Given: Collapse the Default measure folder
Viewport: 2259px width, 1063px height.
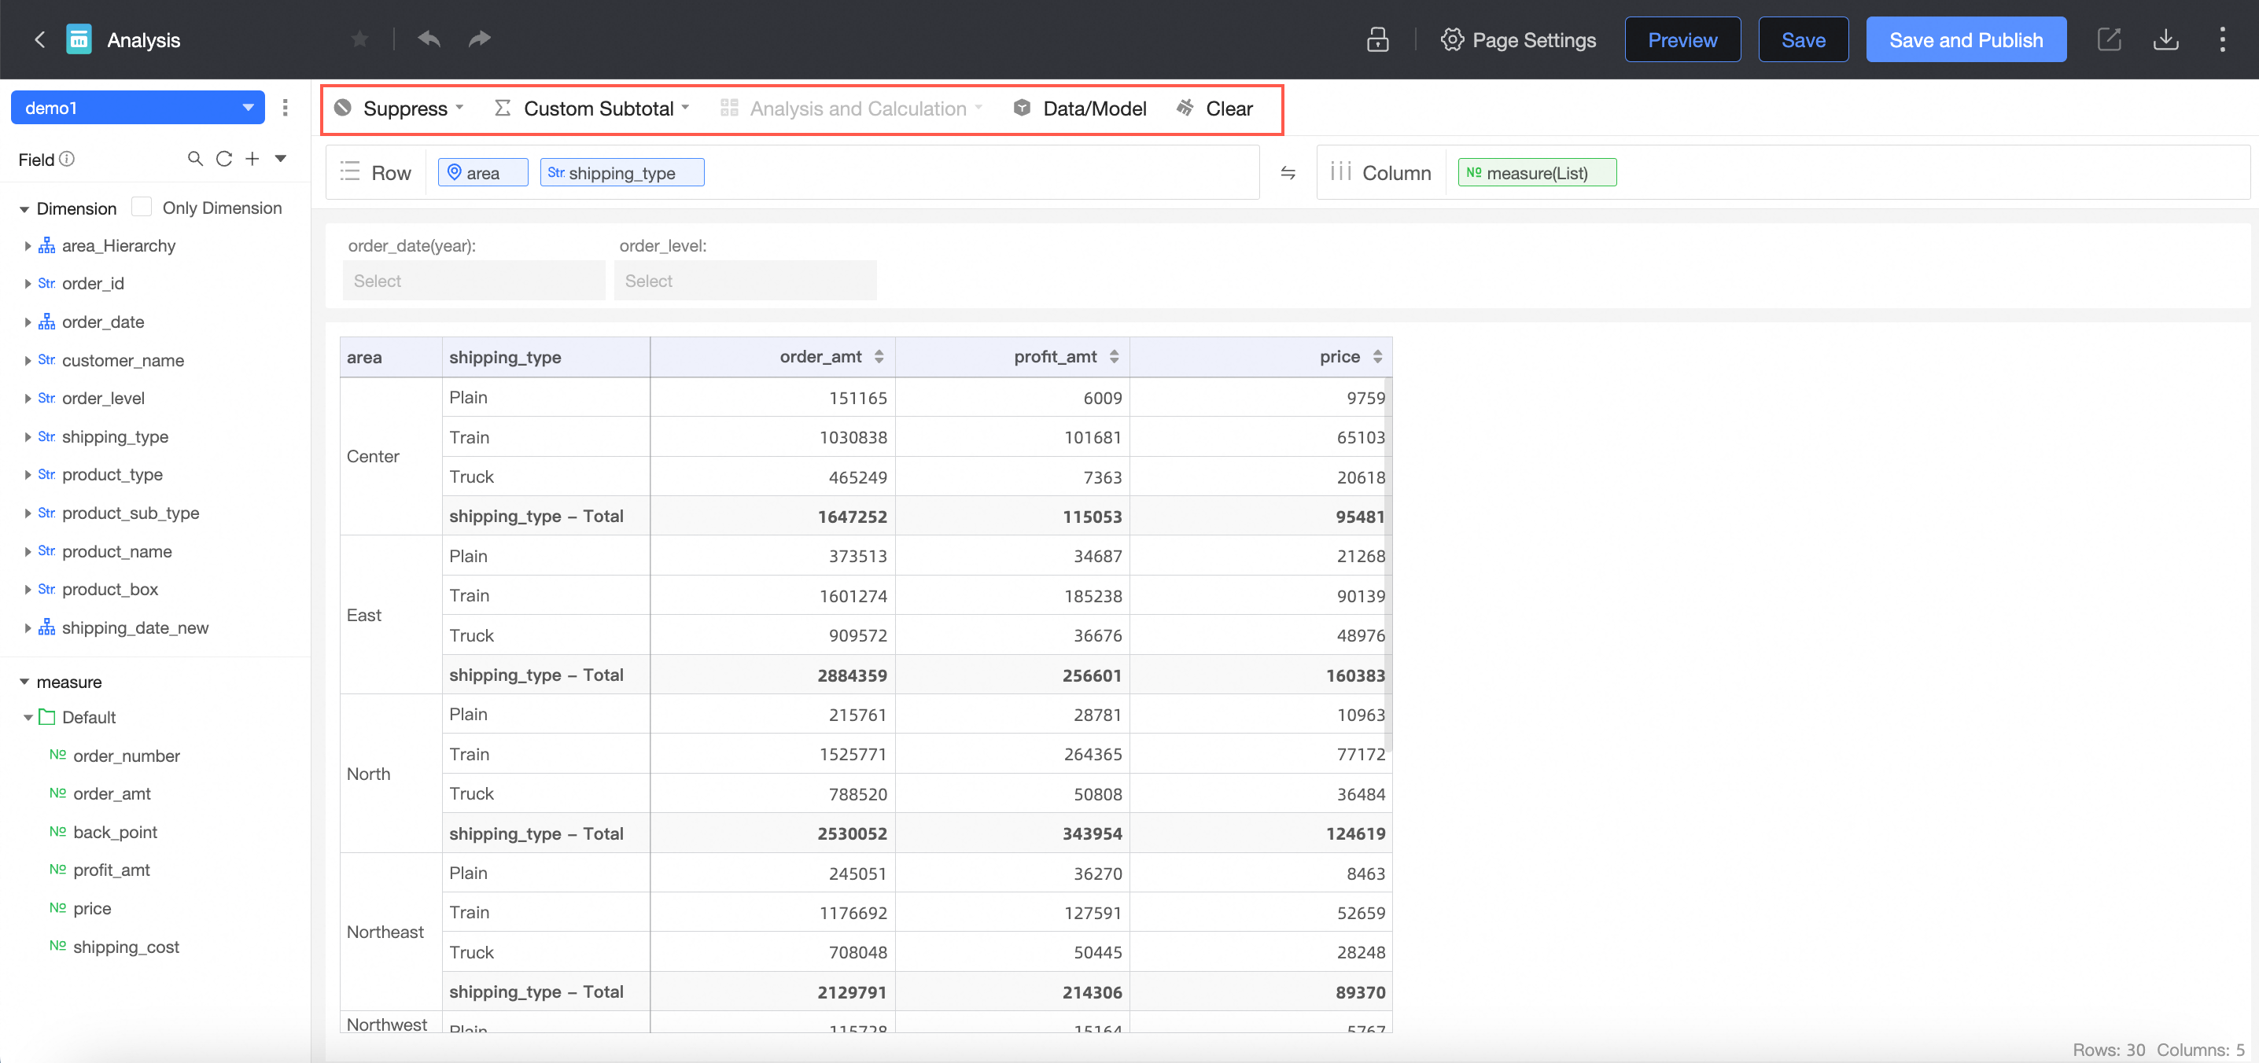Looking at the screenshot, I should 28,718.
